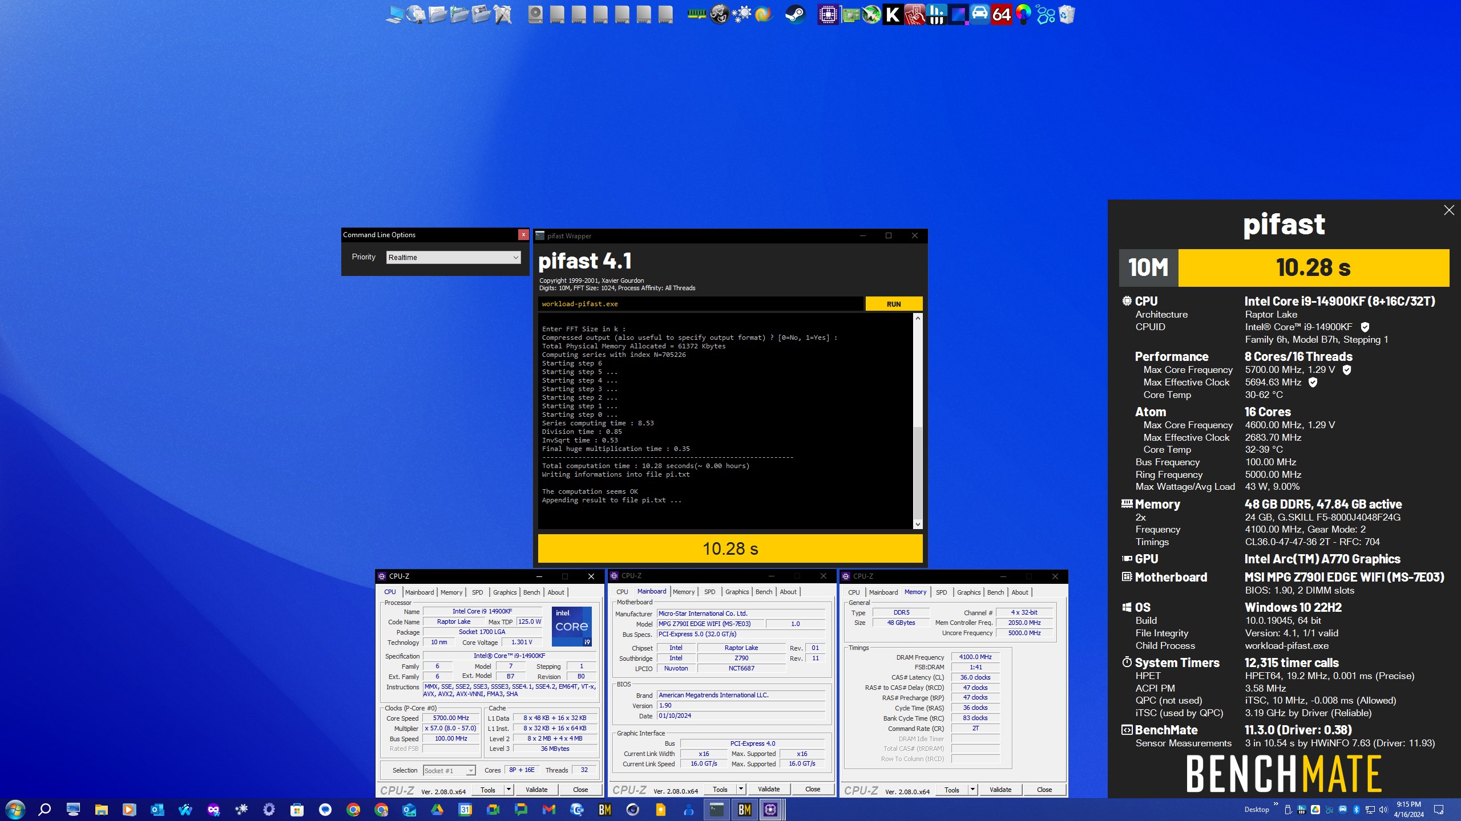1461x821 pixels.
Task: Close the BenchMate pifast result panel
Action: (1449, 210)
